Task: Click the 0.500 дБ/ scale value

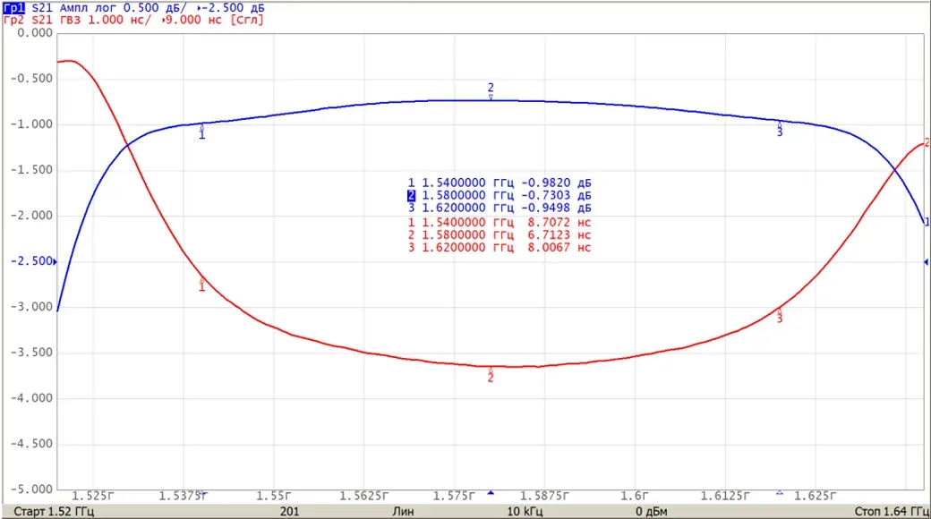Action: click(155, 8)
